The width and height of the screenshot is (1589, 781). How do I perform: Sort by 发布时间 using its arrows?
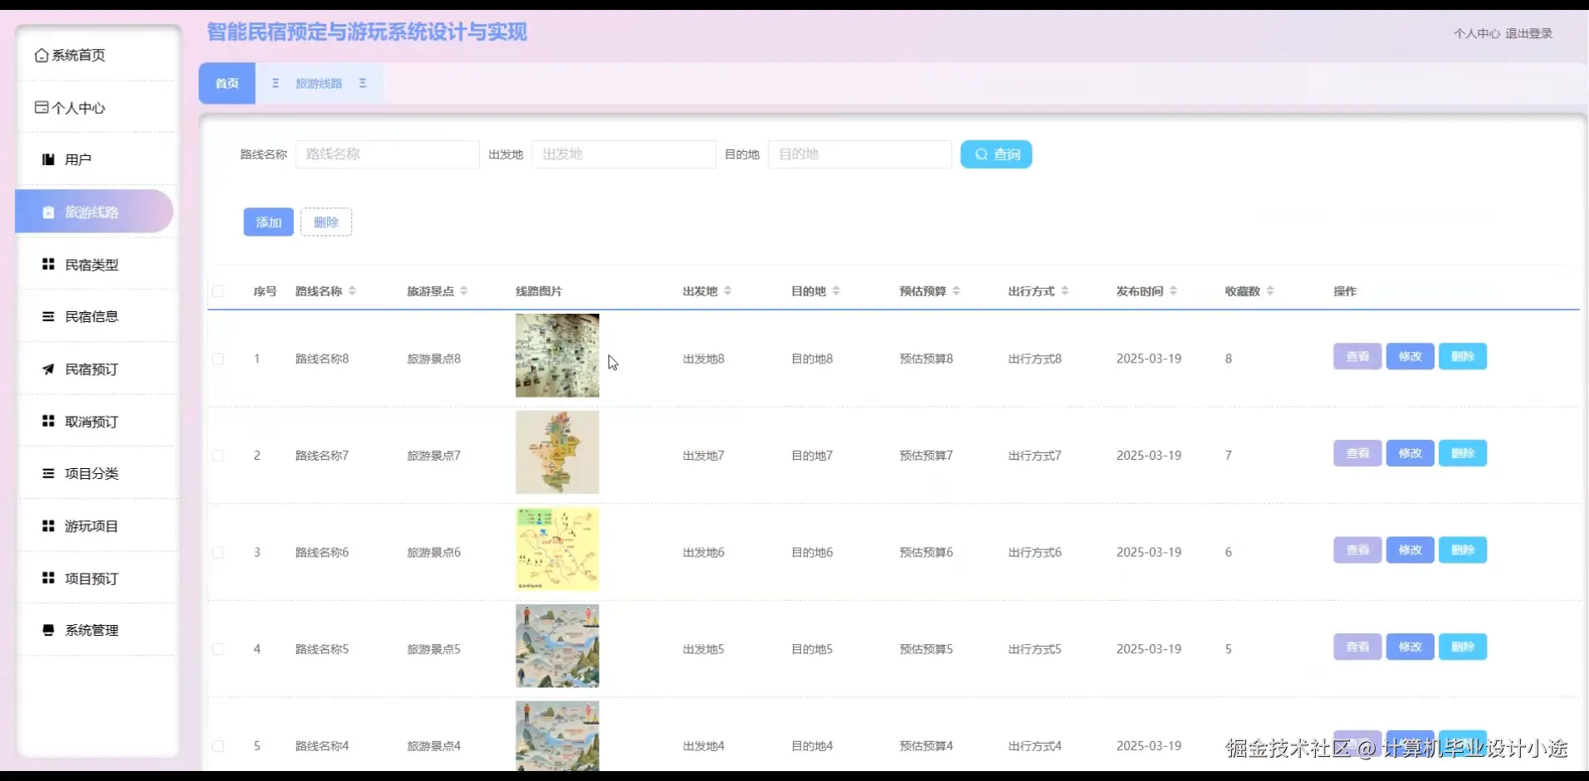(x=1175, y=290)
